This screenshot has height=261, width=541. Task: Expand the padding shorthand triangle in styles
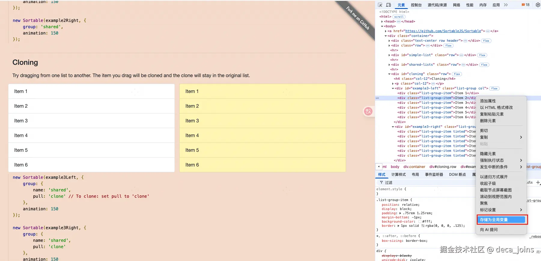(400, 213)
